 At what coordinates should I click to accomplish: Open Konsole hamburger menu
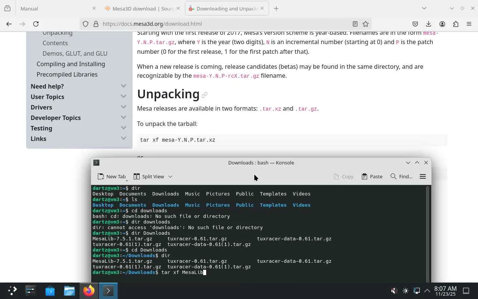[423, 176]
